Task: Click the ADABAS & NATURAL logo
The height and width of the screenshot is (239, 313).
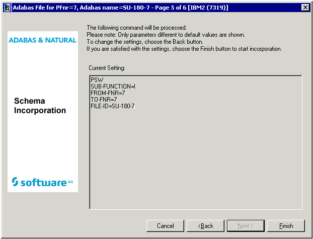Action: tap(43, 40)
